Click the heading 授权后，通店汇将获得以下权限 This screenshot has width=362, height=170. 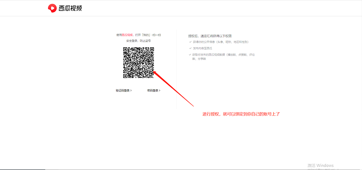210,36
